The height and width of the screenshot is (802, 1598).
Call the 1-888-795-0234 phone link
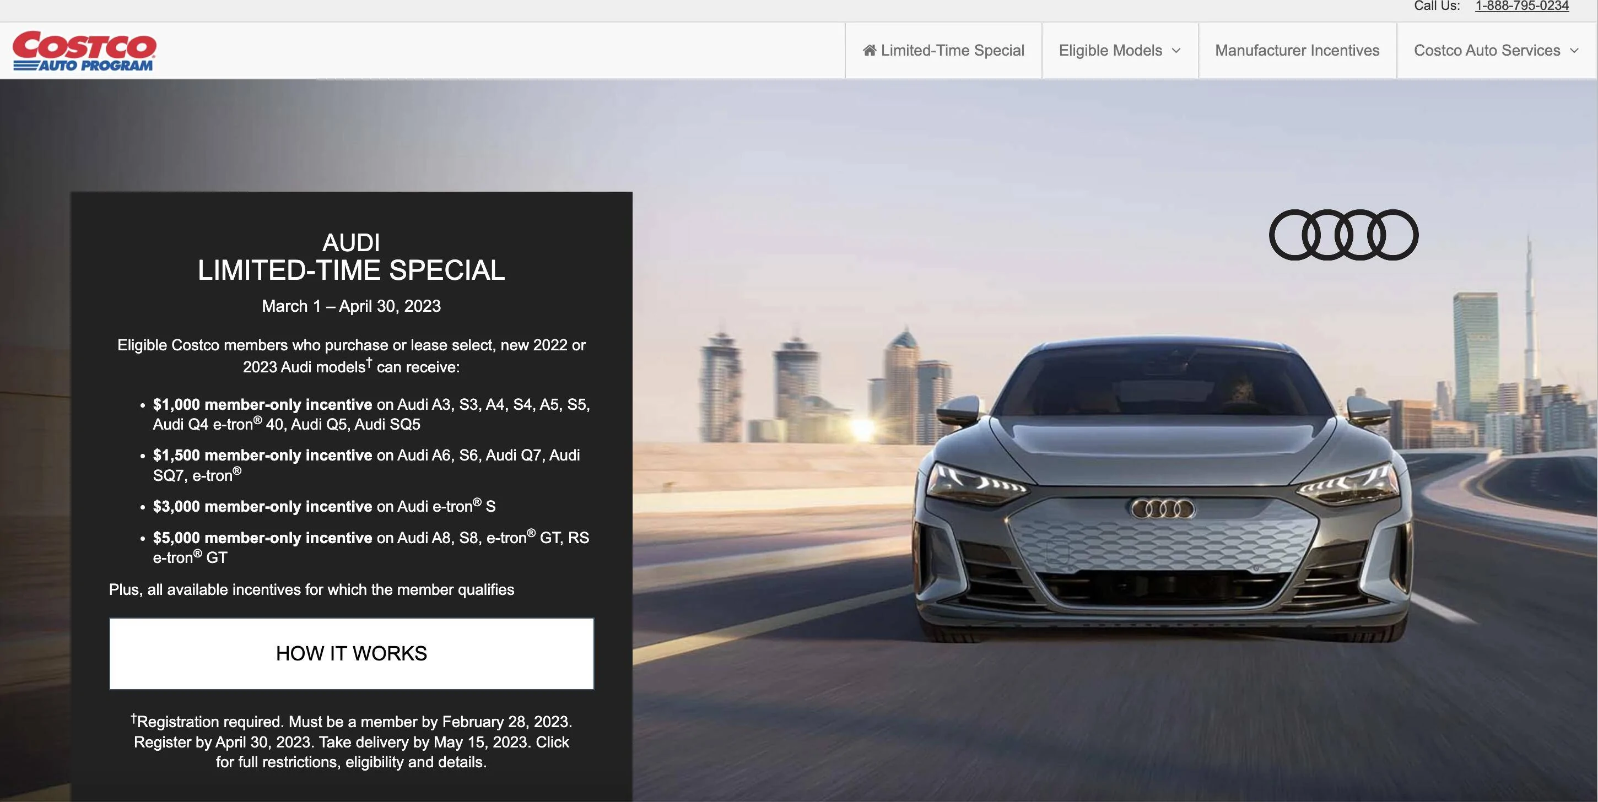pos(1522,6)
